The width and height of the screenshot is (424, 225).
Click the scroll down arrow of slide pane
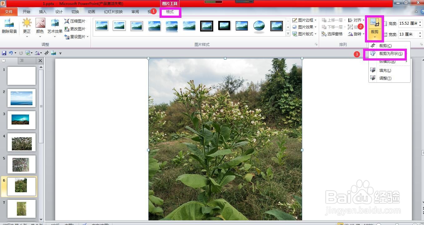click(41, 219)
